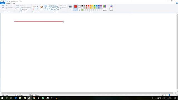Switch to the View ribbon tab
The image size is (178, 100).
click(14, 3)
